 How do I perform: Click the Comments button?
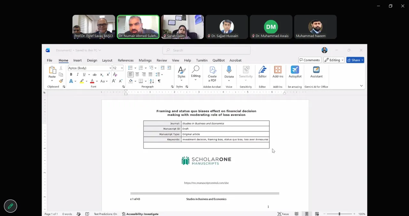click(x=310, y=60)
